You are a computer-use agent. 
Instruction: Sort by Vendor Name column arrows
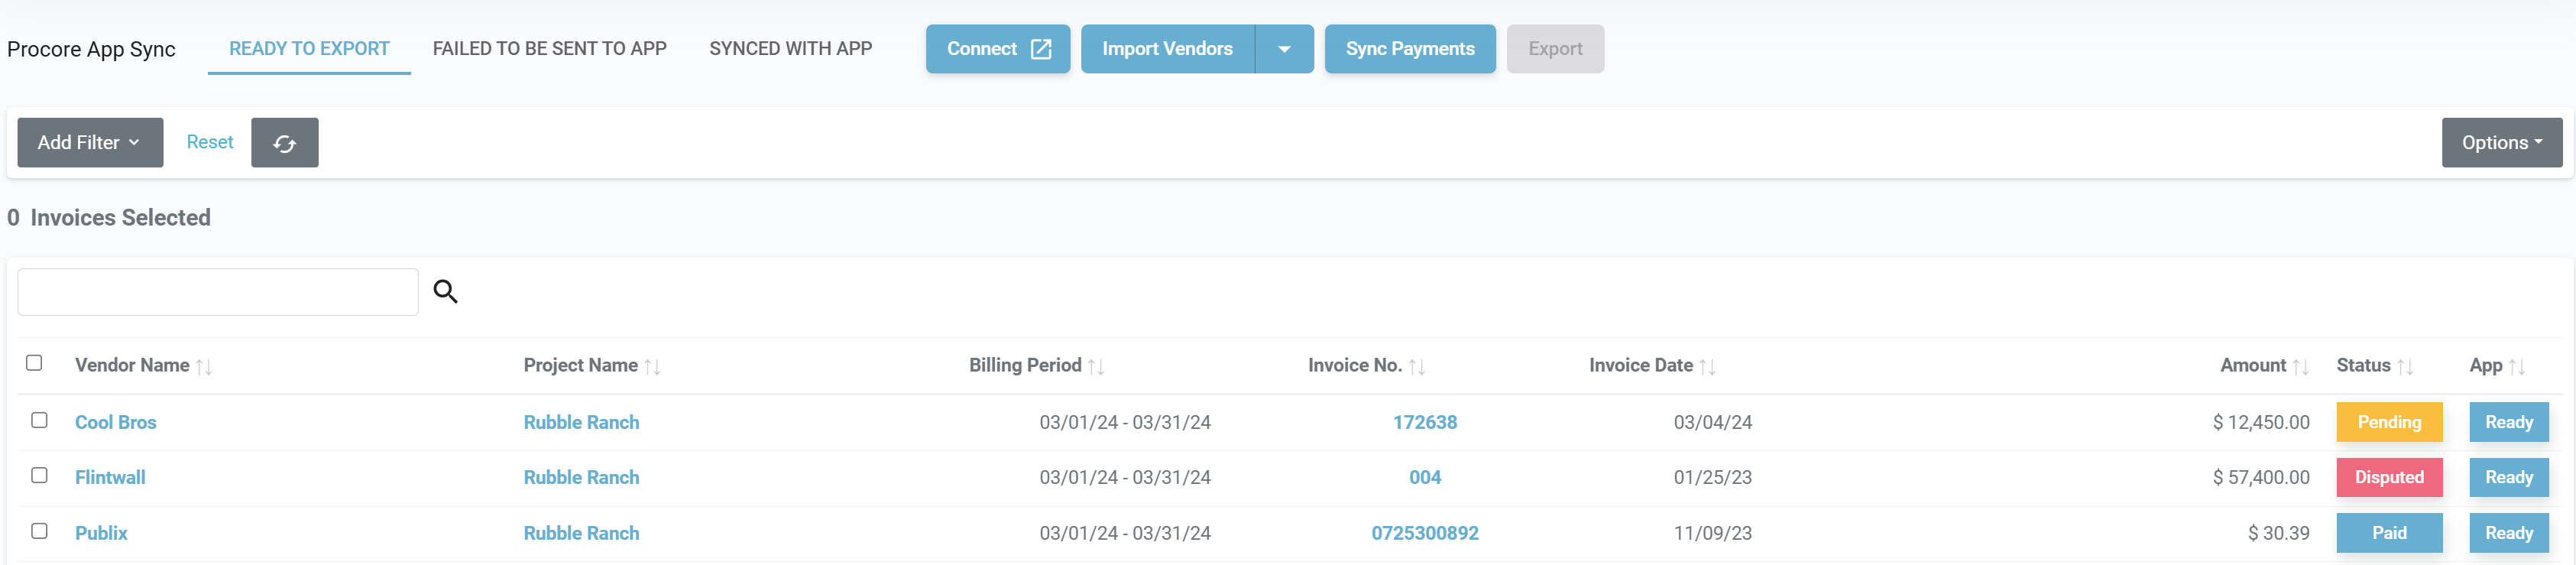(x=204, y=367)
